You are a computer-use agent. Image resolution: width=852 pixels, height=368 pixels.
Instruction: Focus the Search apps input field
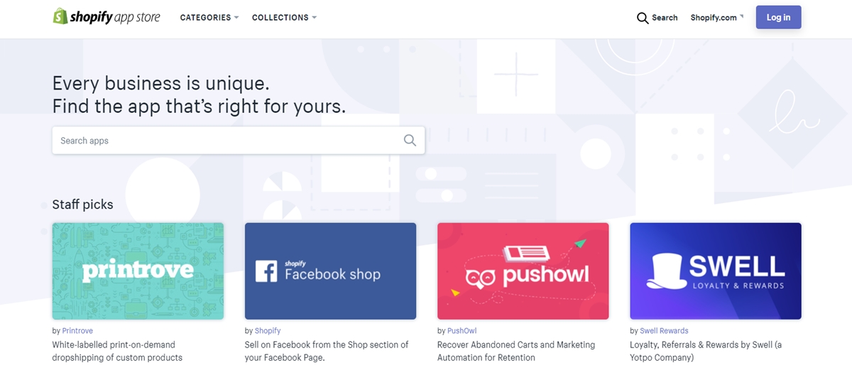(x=227, y=141)
